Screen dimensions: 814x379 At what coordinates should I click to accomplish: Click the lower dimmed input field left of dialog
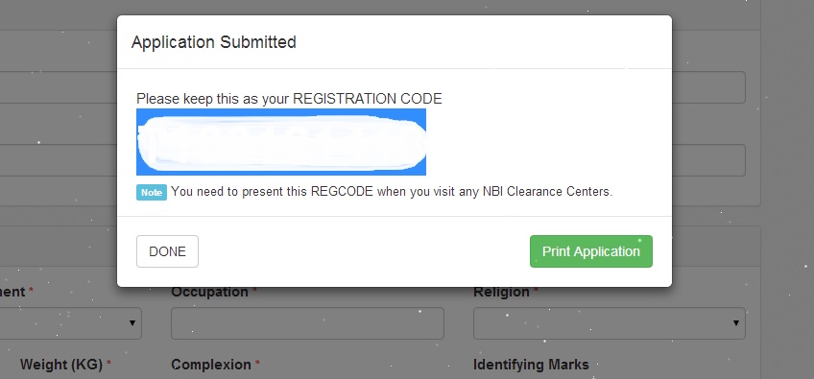pyautogui.click(x=59, y=160)
